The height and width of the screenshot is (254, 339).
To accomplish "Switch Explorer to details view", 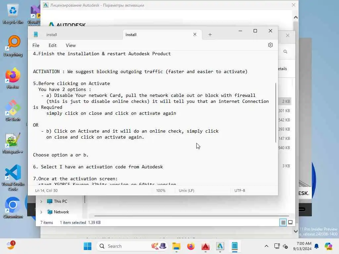I will 283,223.
